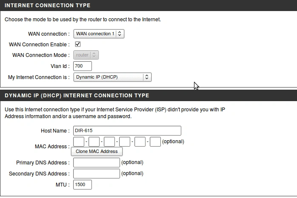Focus the Host Name text field
This screenshot has height=198, width=297.
(x=127, y=131)
